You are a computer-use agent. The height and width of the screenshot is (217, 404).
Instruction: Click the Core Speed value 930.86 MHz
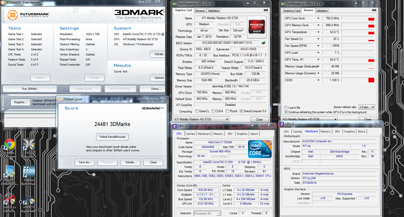click(206, 190)
